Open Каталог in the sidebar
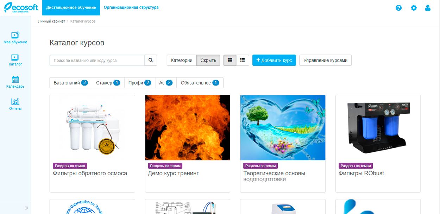The image size is (440, 214). 15,60
